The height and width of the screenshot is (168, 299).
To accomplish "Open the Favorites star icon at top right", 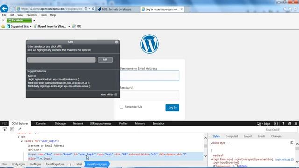I will point(290,9).
